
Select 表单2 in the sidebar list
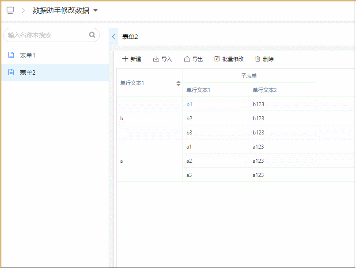(x=27, y=73)
